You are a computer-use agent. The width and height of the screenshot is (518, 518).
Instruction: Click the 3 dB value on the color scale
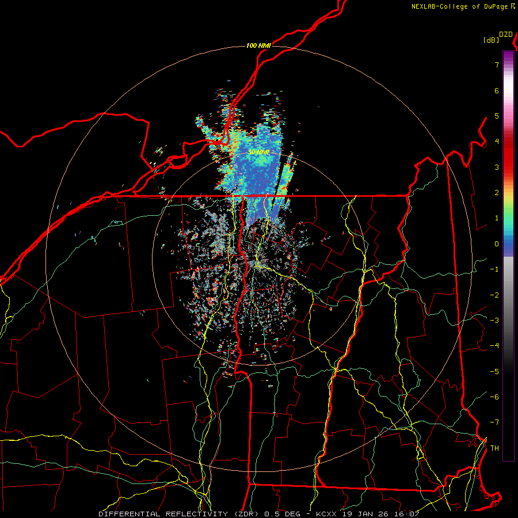497,167
